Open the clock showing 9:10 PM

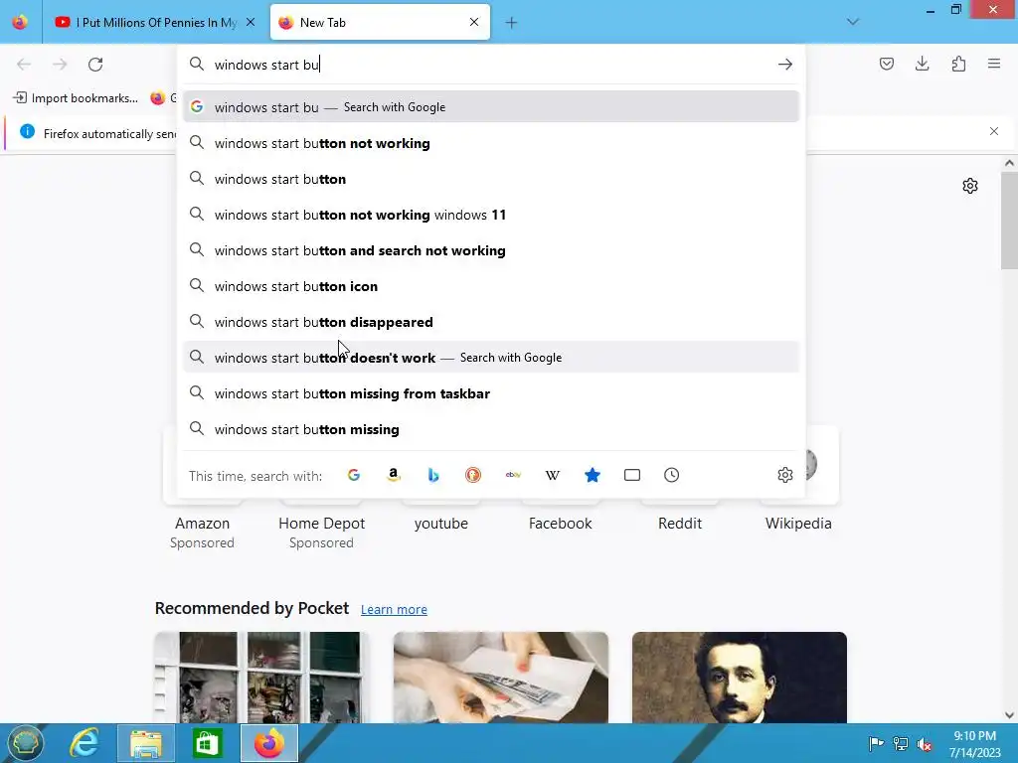click(974, 744)
